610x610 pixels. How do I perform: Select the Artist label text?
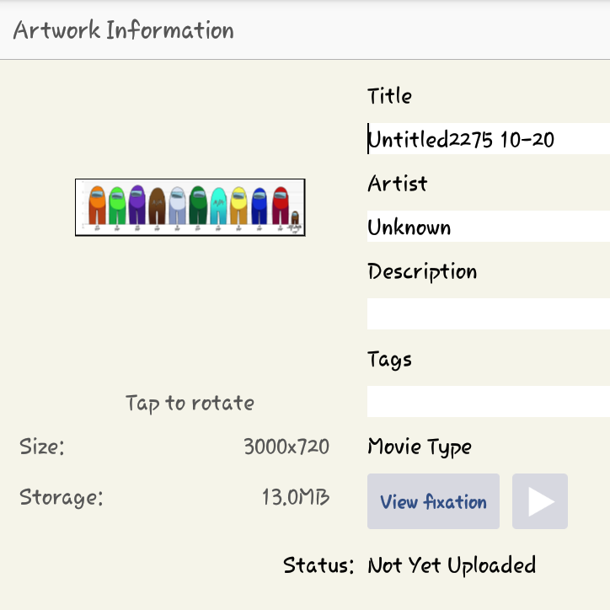[x=397, y=184]
